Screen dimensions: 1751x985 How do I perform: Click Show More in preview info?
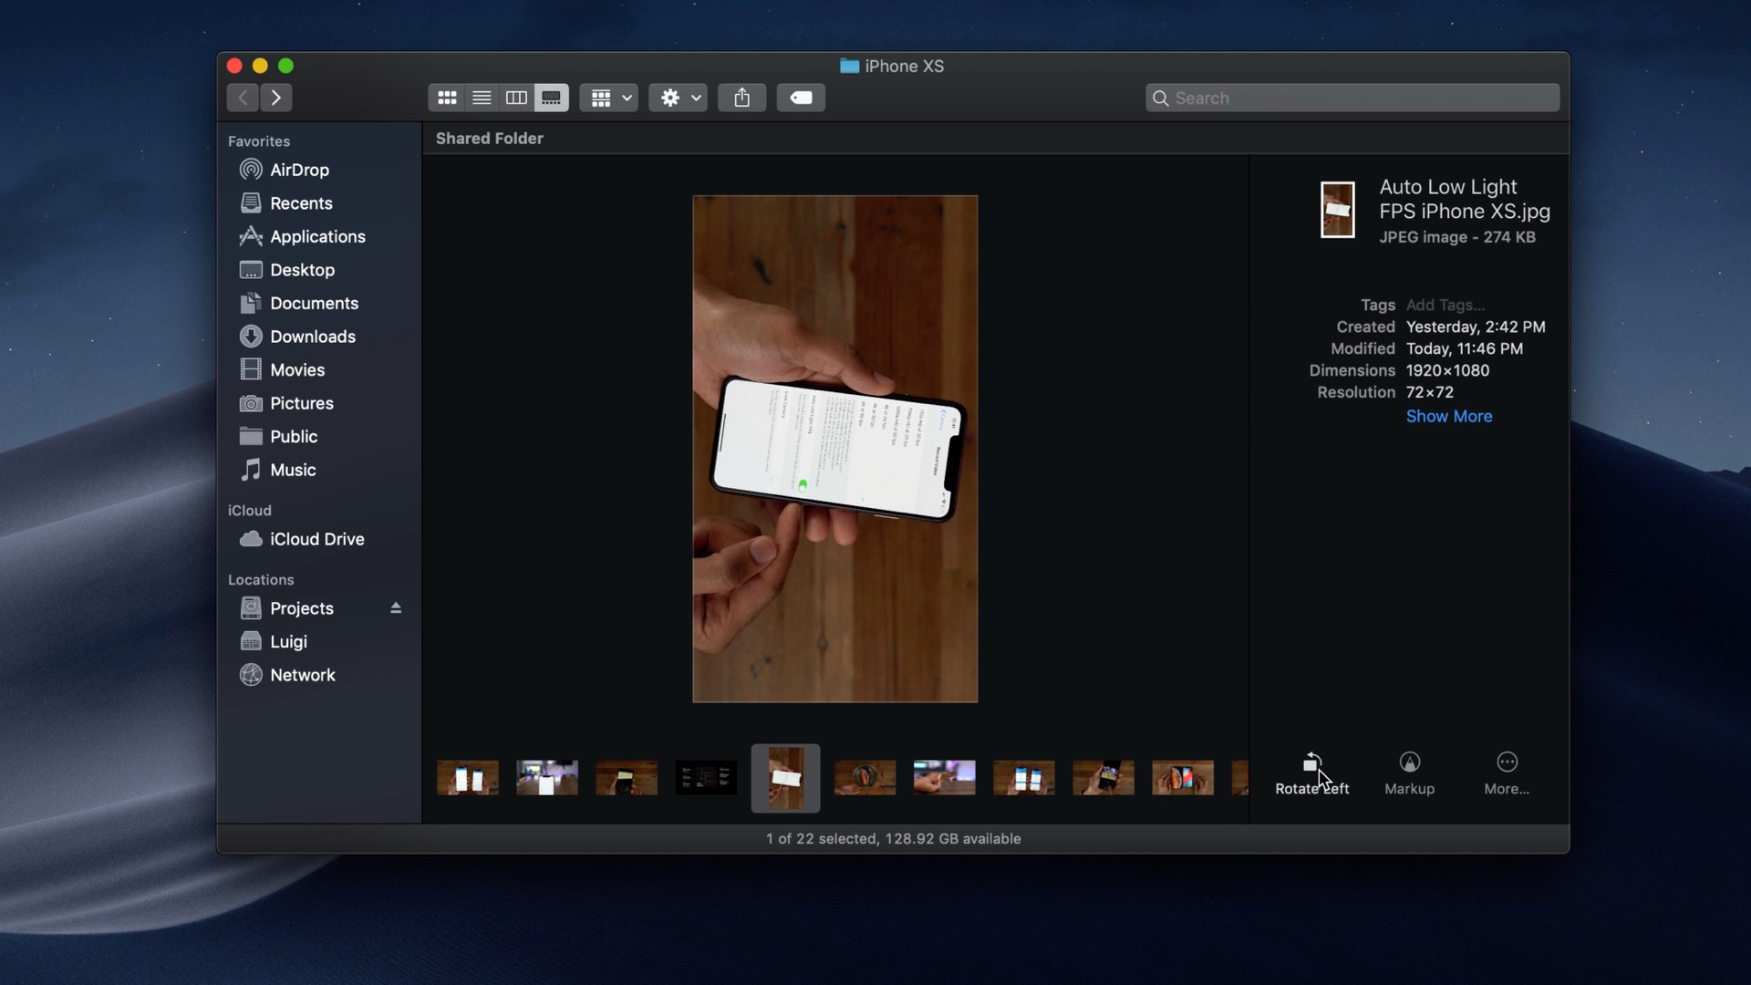pos(1448,416)
